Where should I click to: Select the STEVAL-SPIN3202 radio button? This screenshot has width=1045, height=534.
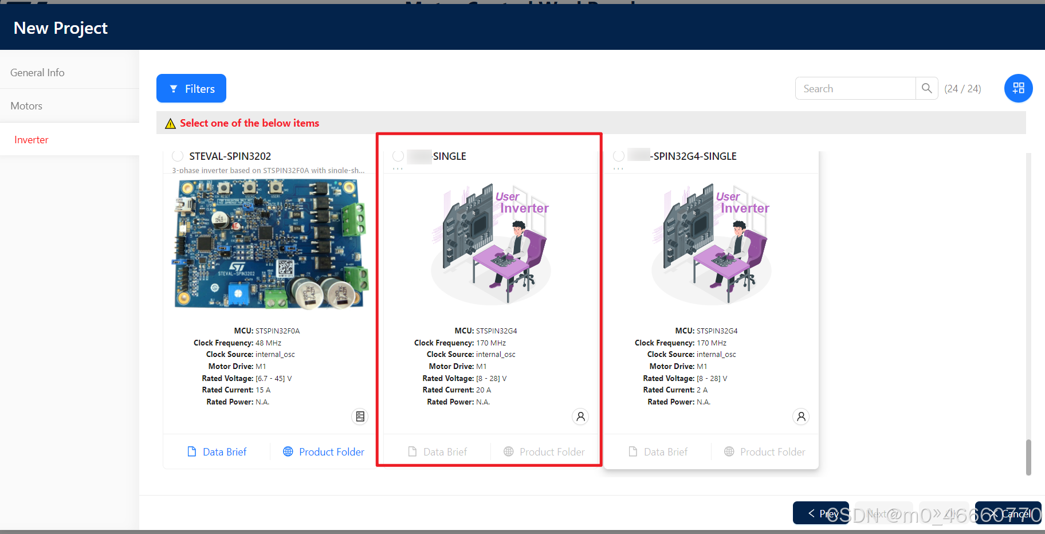click(x=178, y=156)
